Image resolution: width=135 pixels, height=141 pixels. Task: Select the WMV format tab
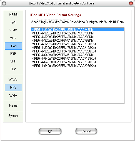tap(13, 30)
